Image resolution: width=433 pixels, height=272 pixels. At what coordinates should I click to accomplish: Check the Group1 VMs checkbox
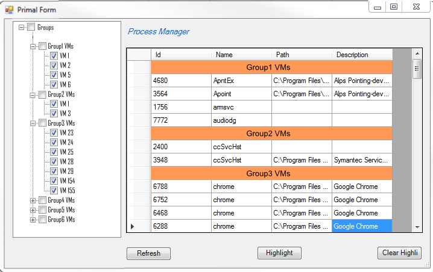[42, 46]
